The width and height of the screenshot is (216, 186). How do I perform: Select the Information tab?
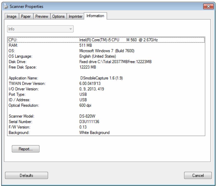(x=95, y=16)
